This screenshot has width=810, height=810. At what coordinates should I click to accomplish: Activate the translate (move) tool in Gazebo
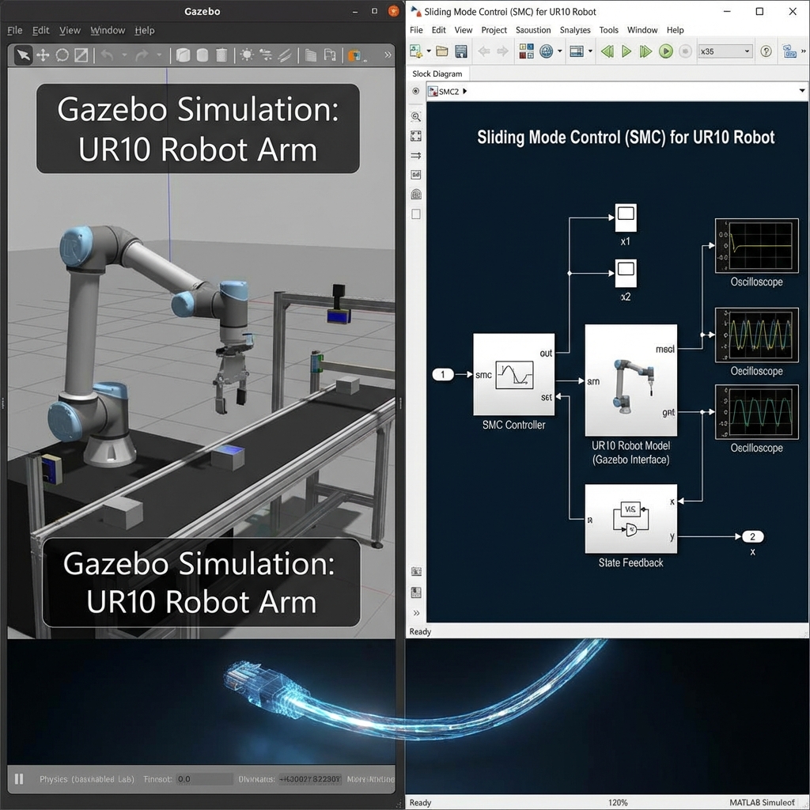point(43,55)
